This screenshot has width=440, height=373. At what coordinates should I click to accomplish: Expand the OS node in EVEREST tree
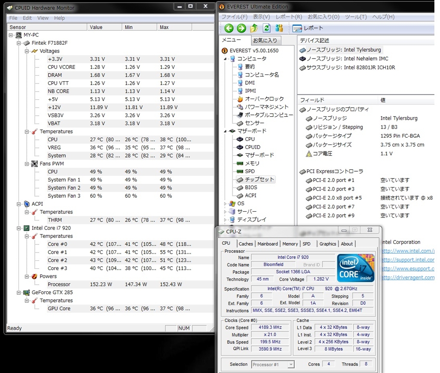click(225, 203)
